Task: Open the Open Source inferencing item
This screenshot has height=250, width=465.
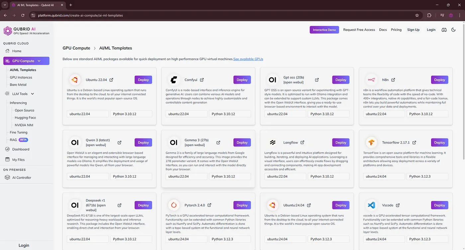Action: pyautogui.click(x=25, y=110)
